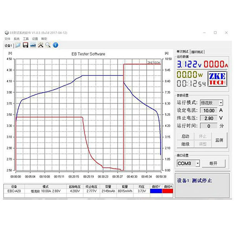Minimize the EB Tester window
The width and height of the screenshot is (238, 238).
pyautogui.click(x=204, y=33)
